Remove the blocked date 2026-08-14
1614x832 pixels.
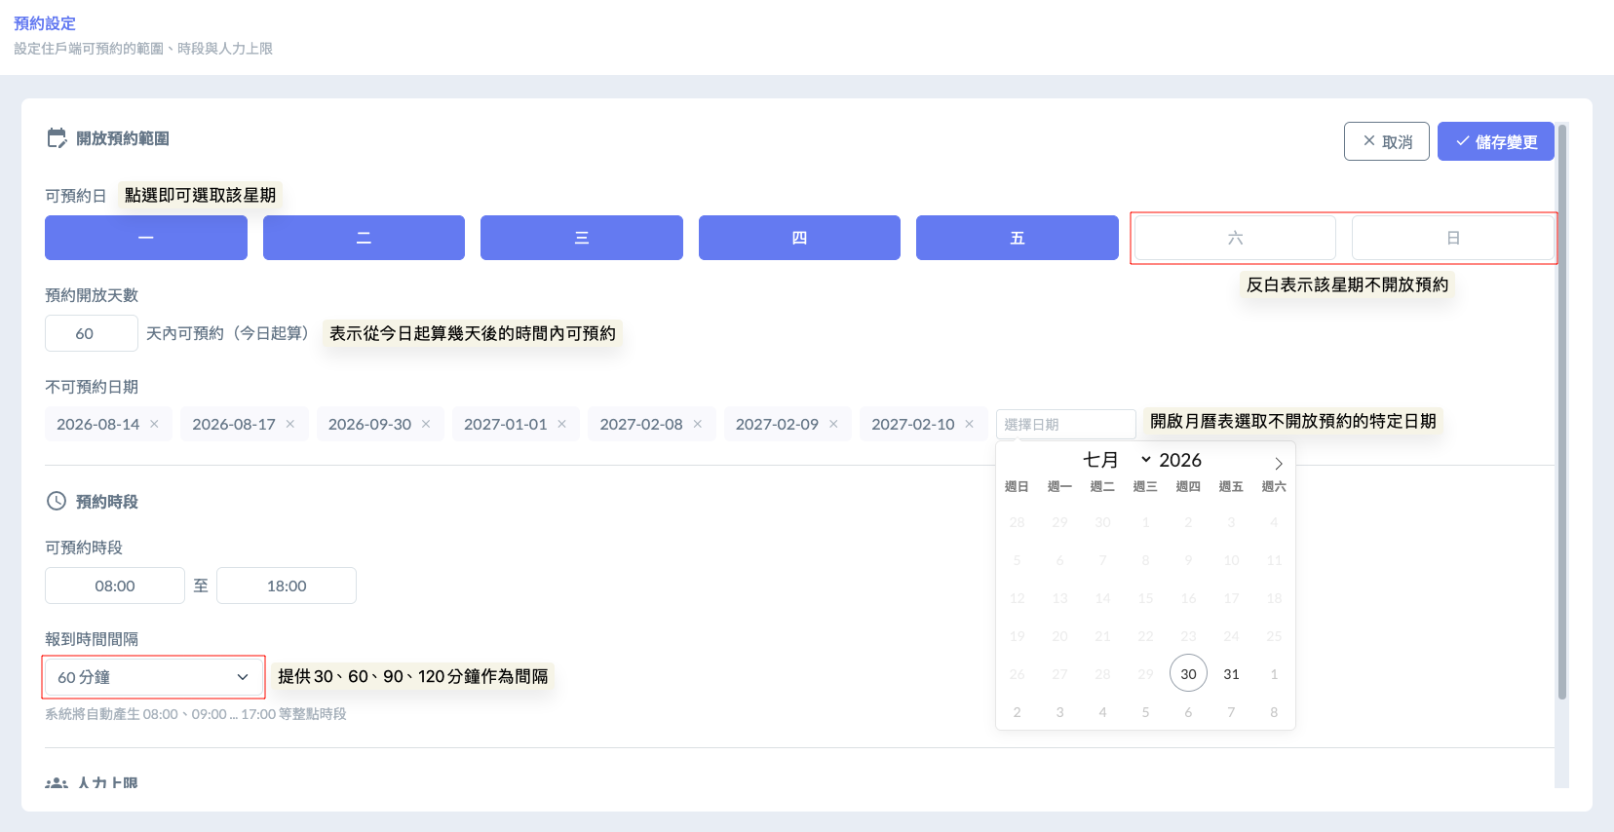(x=154, y=424)
